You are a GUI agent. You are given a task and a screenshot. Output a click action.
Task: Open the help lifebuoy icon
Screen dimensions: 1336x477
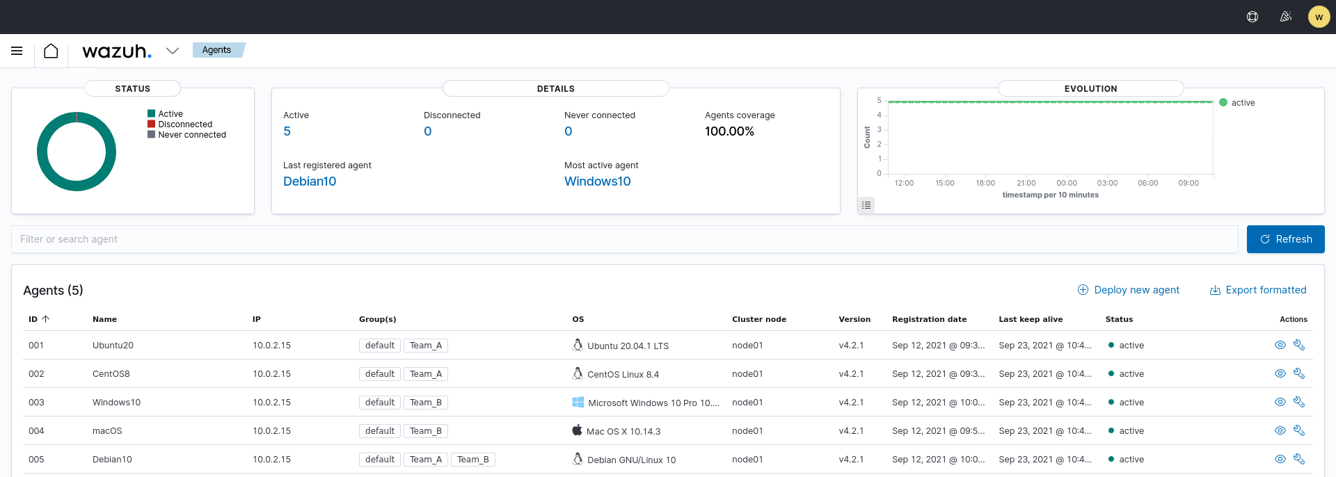pos(1252,17)
